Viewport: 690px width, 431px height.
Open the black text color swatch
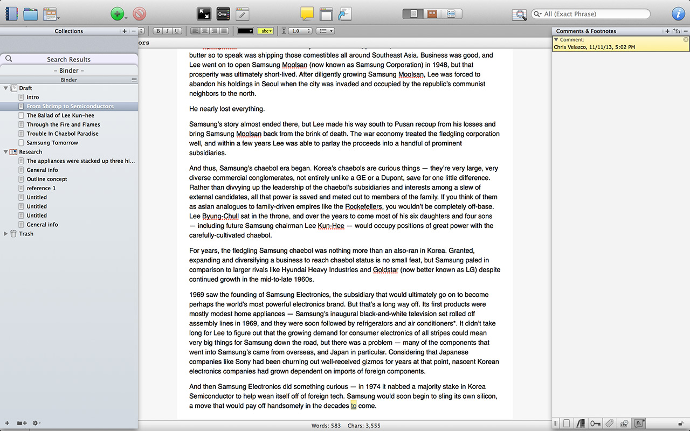pyautogui.click(x=245, y=31)
